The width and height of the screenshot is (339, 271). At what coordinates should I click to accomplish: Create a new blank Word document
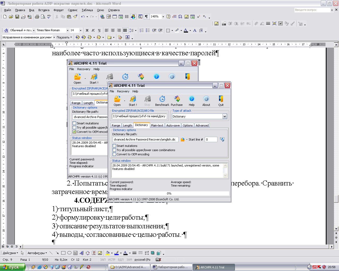point(5,17)
